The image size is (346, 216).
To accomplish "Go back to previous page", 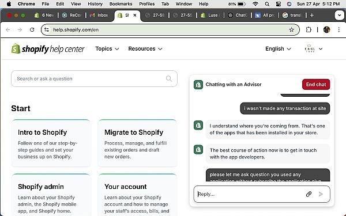I will [8, 29].
